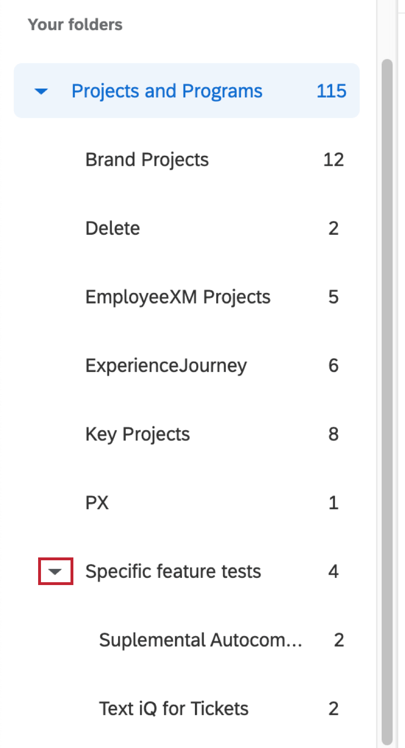Select the Text iQ for Tickets folder
405x748 pixels.
pyautogui.click(x=173, y=708)
